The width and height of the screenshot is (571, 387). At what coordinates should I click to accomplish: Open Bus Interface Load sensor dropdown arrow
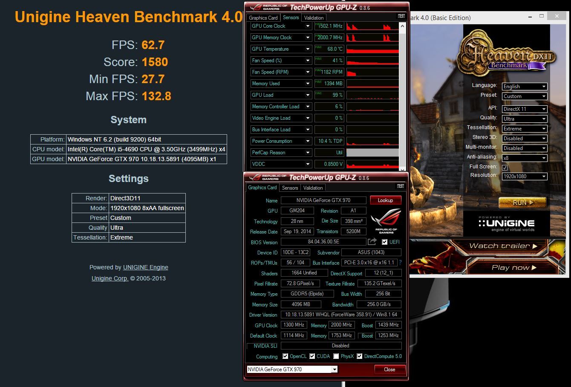(x=308, y=130)
